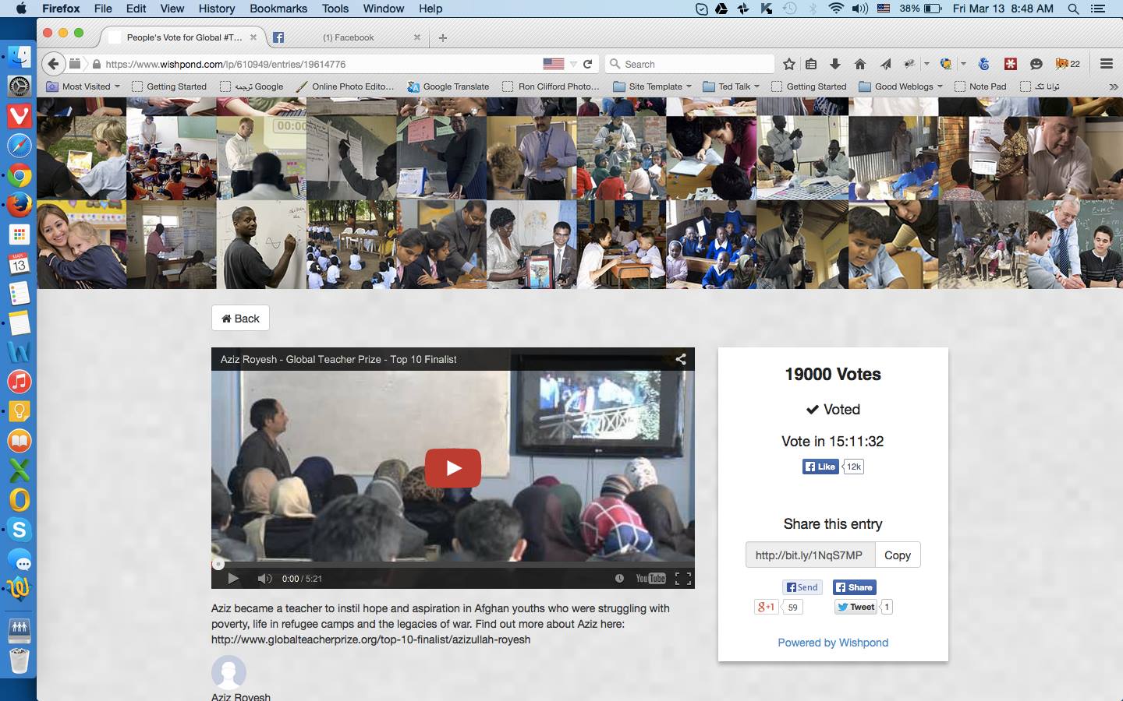Click the Tweet button
This screenshot has height=701, width=1123.
(856, 607)
